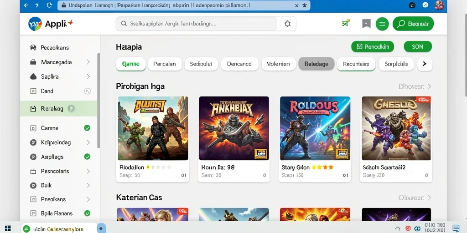This screenshot has width=467, height=233.
Task: Select the Molenien category tab
Action: point(278,64)
